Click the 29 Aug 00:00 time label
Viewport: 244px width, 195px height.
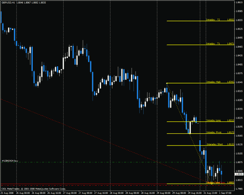(164, 193)
